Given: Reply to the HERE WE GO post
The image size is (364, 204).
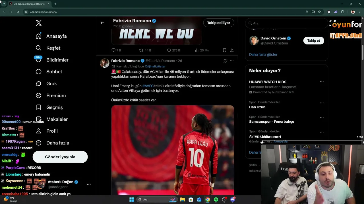Looking at the screenshot, I should pos(116,50).
